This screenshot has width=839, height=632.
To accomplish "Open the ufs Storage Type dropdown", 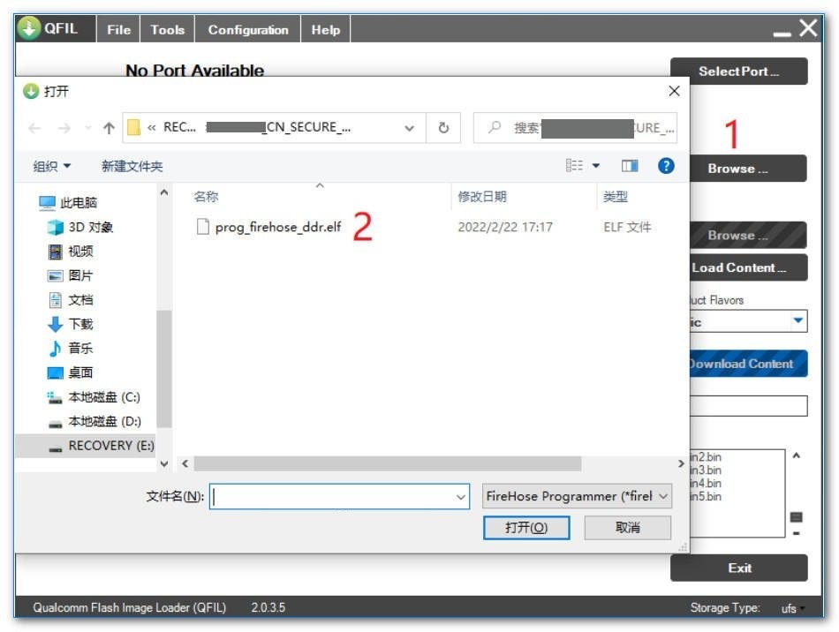I will click(x=793, y=608).
